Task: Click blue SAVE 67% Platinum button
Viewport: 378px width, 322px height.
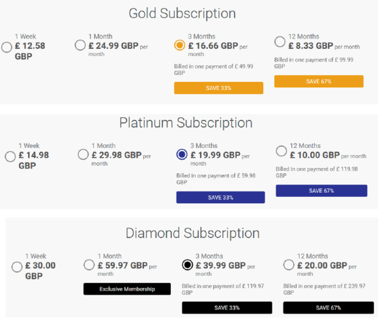Action: [321, 190]
